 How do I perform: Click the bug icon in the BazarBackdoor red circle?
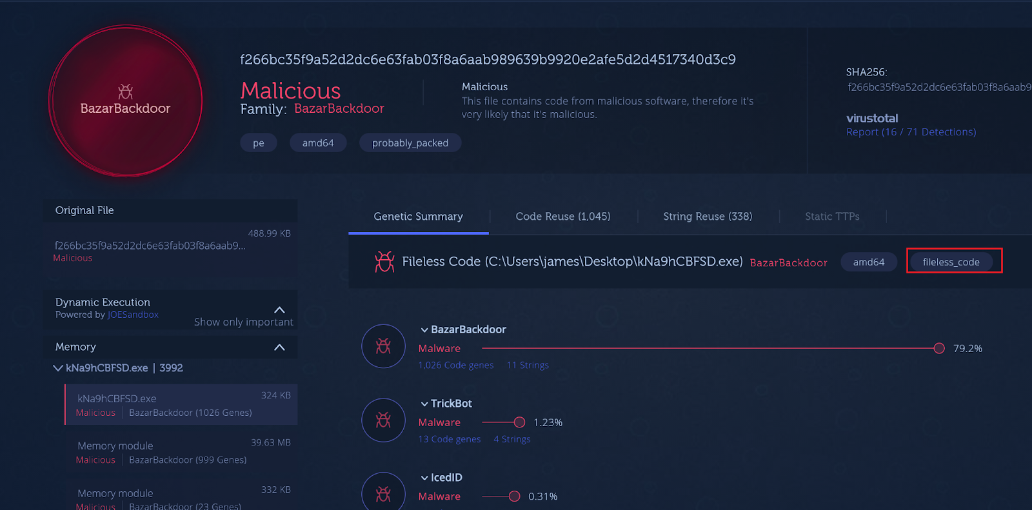coord(125,92)
